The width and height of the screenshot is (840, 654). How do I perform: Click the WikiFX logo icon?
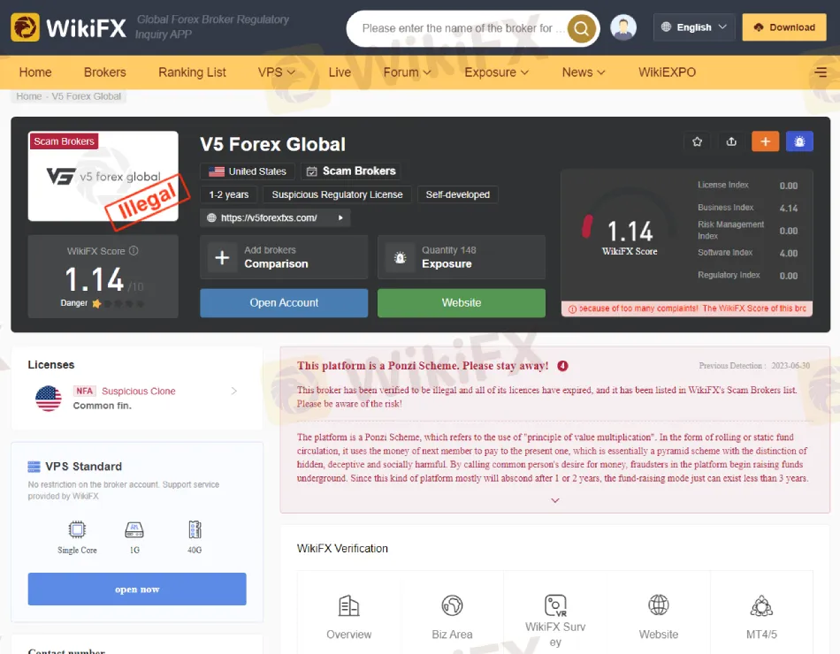pyautogui.click(x=25, y=27)
